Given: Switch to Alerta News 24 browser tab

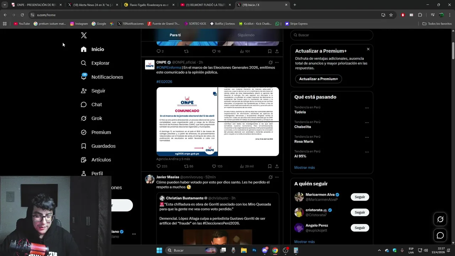Looking at the screenshot, I should coord(93,5).
